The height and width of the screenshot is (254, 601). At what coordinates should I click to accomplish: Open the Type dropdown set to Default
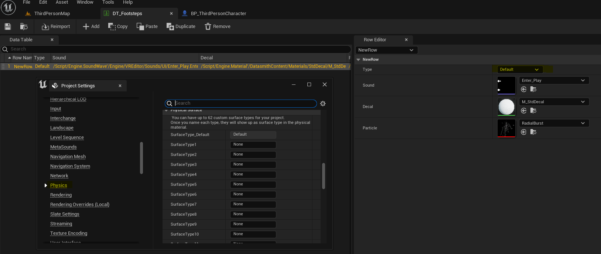(519, 70)
